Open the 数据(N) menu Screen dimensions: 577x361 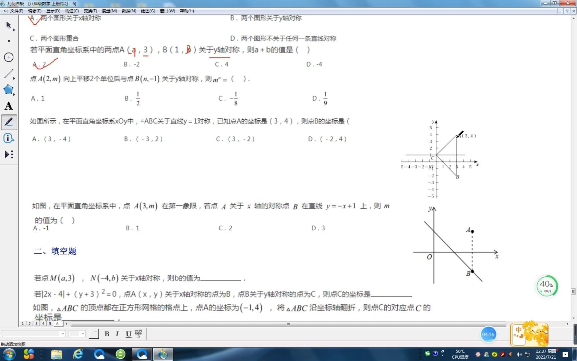click(x=129, y=11)
